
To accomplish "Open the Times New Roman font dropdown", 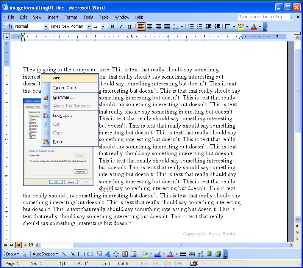I will [89, 27].
